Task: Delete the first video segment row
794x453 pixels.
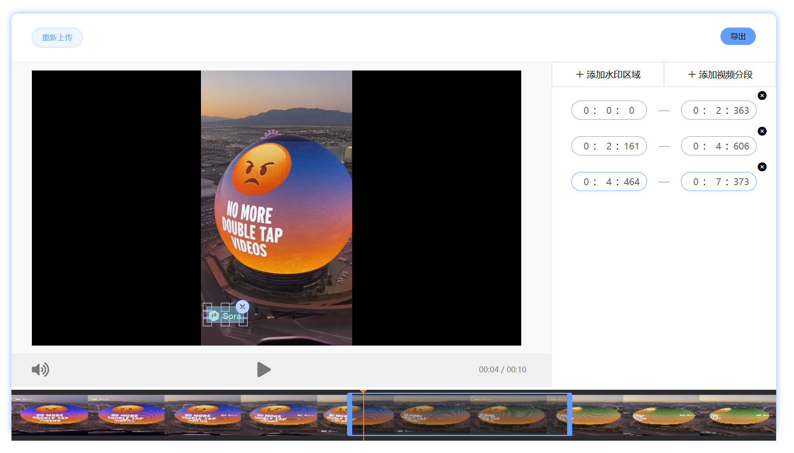Action: tap(762, 96)
